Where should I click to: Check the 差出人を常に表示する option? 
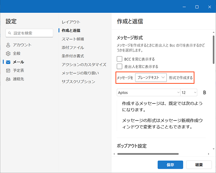click(120, 67)
